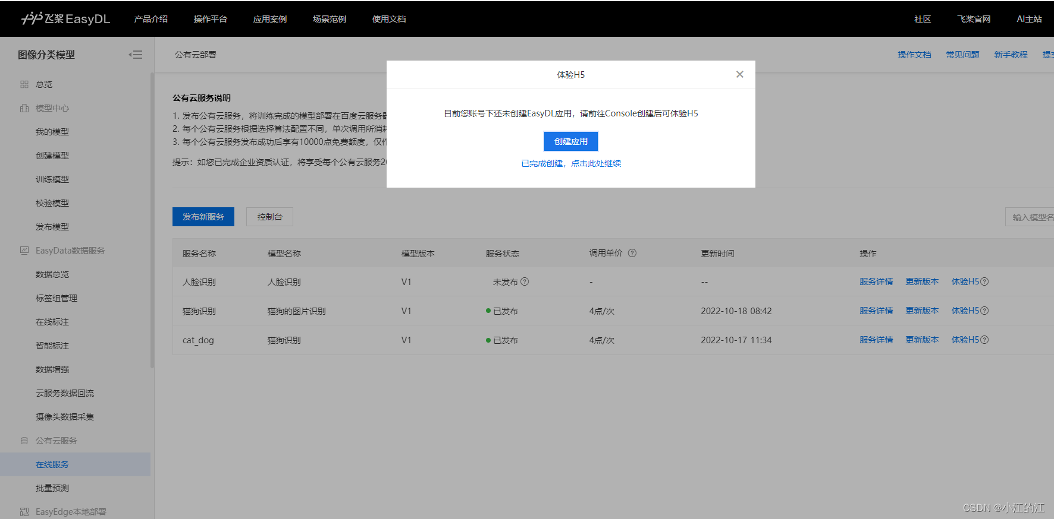Click the EasyData数据服务 section icon
This screenshot has height=519, width=1054.
[24, 251]
